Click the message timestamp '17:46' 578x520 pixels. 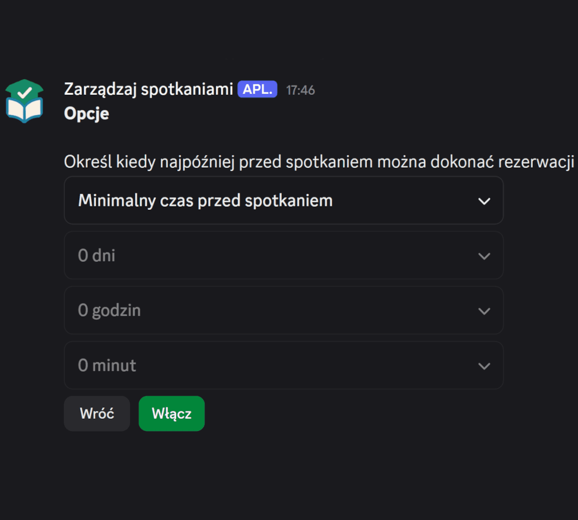300,89
